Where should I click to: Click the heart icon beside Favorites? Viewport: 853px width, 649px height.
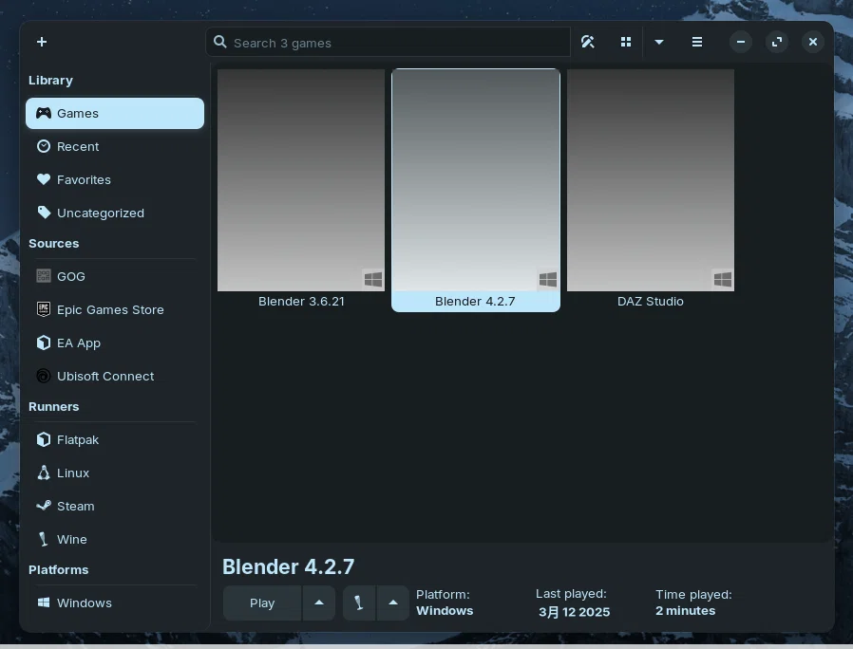pos(44,179)
